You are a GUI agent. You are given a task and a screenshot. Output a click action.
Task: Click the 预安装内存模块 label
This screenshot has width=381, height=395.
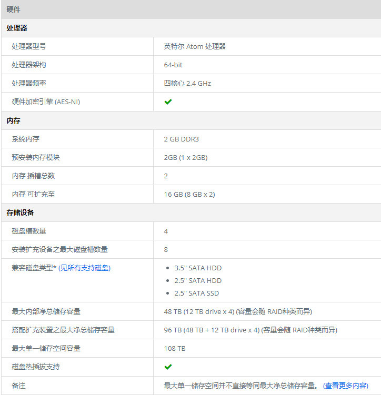tap(36, 157)
